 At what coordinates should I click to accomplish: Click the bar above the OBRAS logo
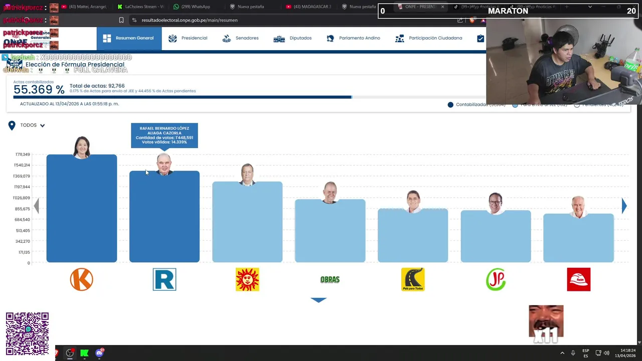(330, 231)
